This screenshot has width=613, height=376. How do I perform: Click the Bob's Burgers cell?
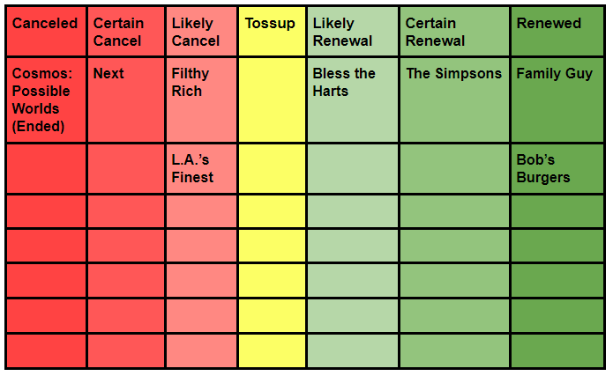point(557,169)
